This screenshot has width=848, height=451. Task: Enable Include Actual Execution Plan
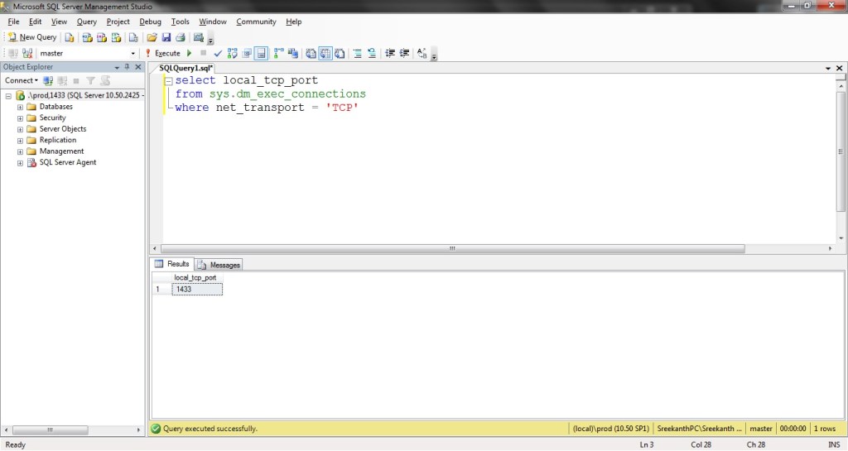click(x=277, y=53)
